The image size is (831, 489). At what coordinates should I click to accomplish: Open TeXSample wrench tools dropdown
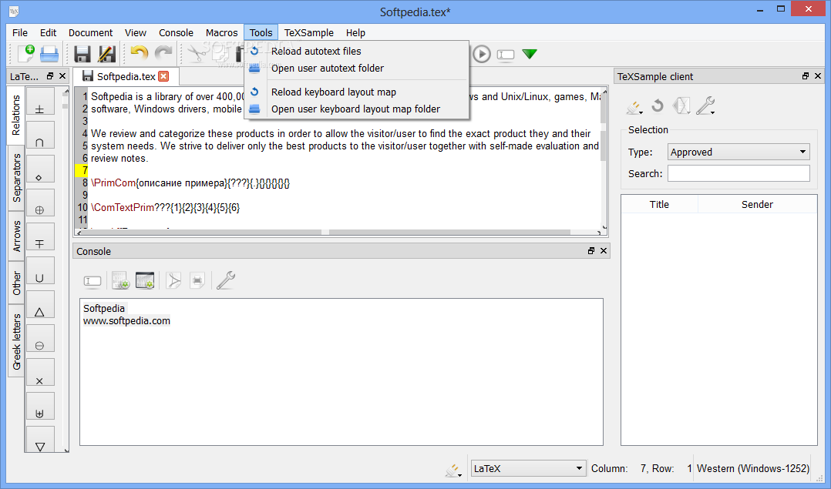point(705,106)
